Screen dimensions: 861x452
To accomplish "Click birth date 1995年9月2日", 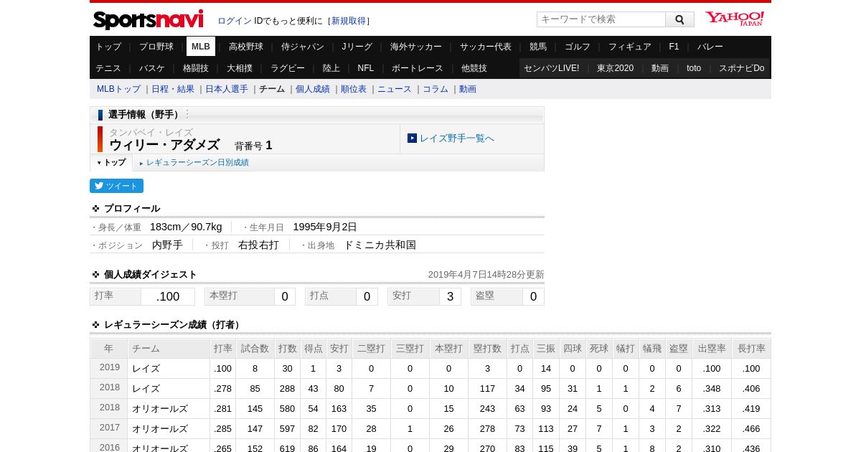I will pyautogui.click(x=325, y=227).
